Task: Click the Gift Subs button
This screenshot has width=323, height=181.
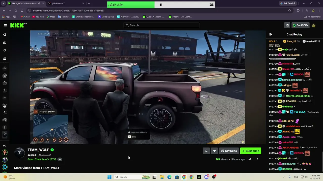Action: click(x=229, y=151)
